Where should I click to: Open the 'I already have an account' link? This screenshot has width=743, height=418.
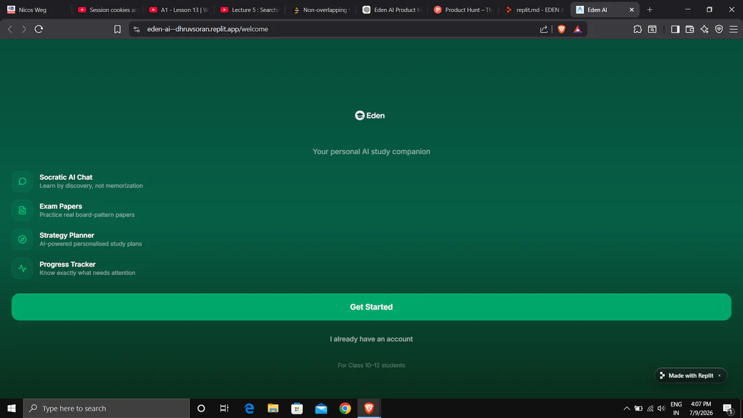pyautogui.click(x=371, y=339)
